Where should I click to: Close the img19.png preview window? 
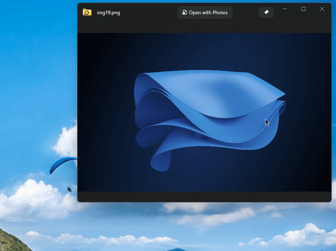pyautogui.click(x=322, y=9)
